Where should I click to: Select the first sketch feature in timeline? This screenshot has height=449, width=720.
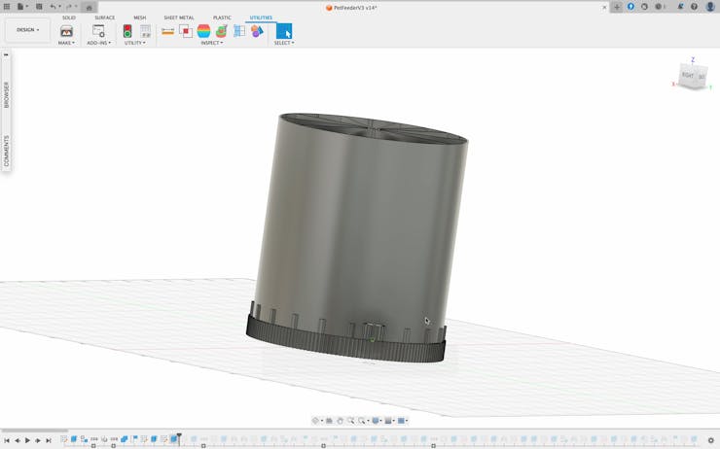coord(64,439)
